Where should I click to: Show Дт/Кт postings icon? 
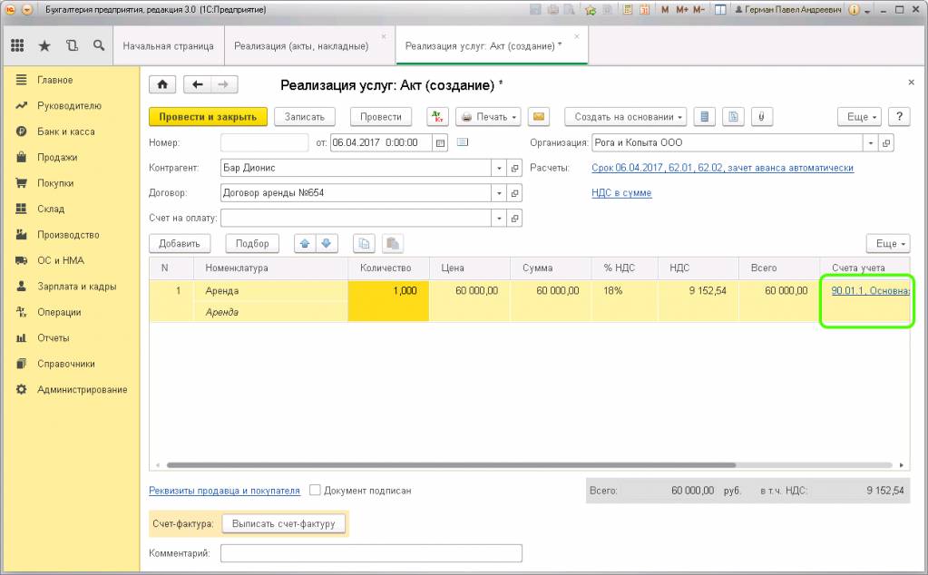(x=437, y=116)
